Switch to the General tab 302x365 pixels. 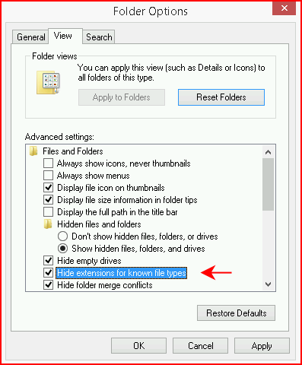click(x=30, y=37)
